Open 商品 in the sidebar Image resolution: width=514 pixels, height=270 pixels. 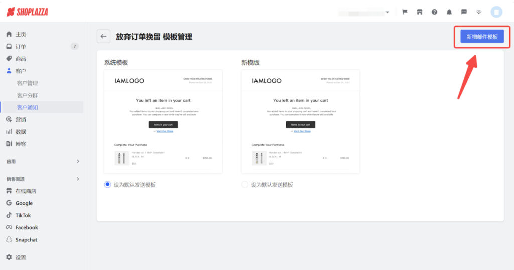point(21,59)
